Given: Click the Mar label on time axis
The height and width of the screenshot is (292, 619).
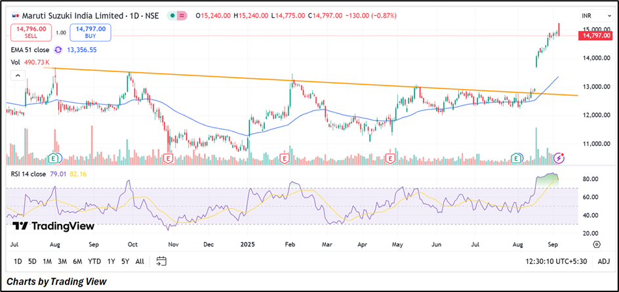Looking at the screenshot, I should coord(327,245).
